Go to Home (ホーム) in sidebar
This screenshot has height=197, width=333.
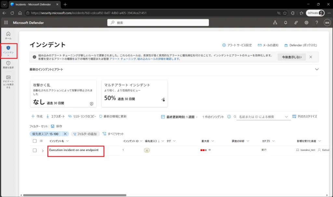coord(8,35)
